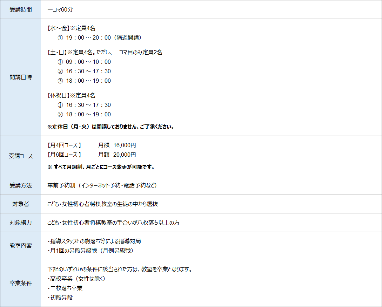The width and height of the screenshot is (382, 307).
Task: Click the 対象者 row header
Action: (x=21, y=204)
